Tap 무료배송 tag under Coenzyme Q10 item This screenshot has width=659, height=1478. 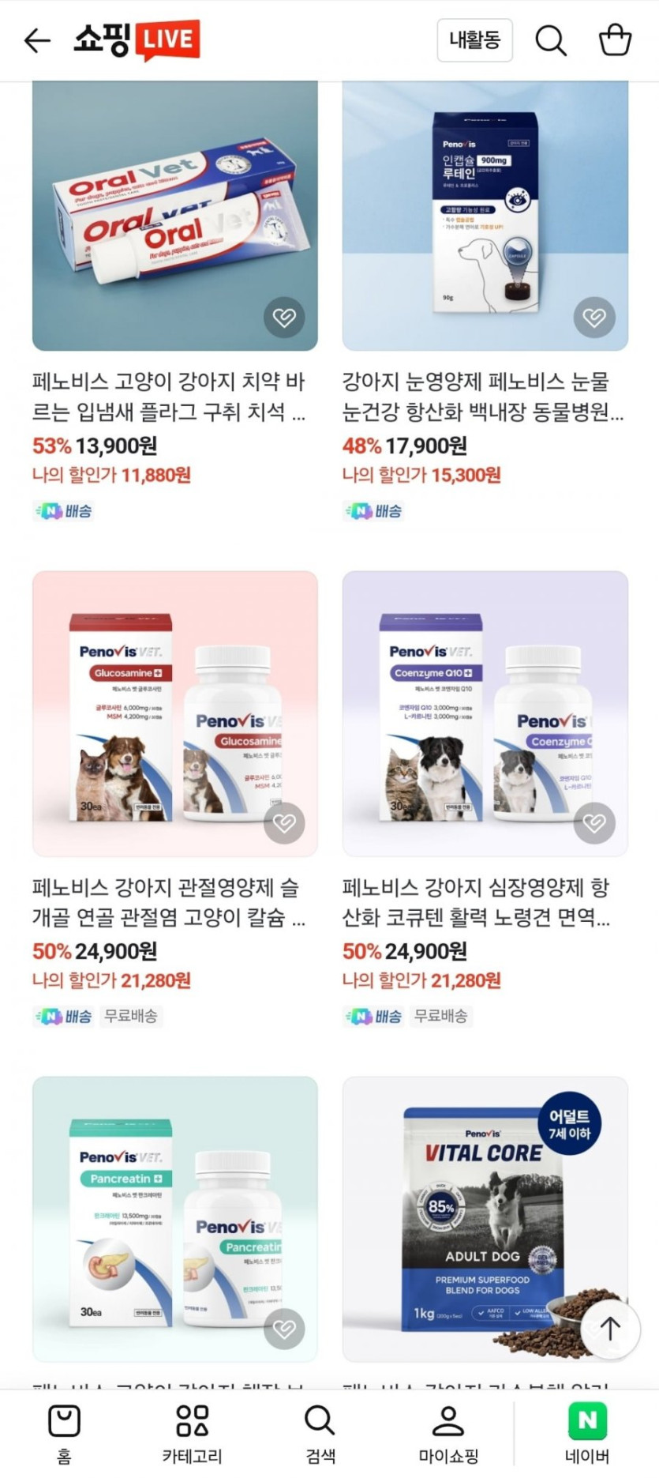(441, 1016)
